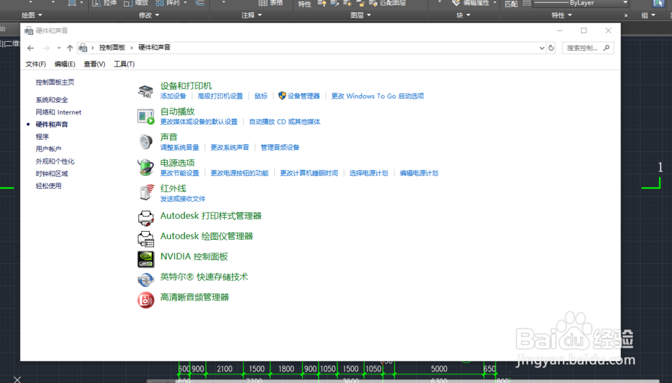Go back with the back arrow

30,48
